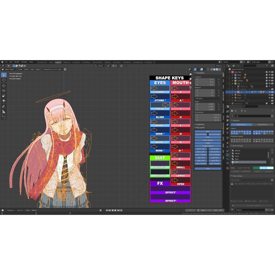Screen dimensions: 275x275
Task: Pick the Annotate pencil tool
Action: [x=4, y=106]
